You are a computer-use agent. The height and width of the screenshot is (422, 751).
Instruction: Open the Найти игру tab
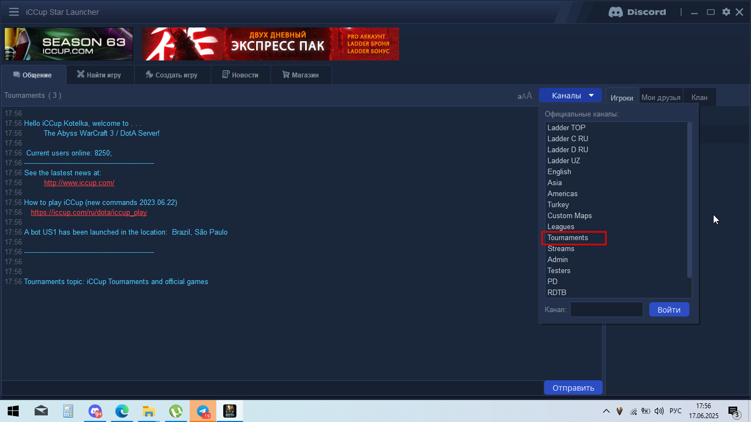click(100, 75)
